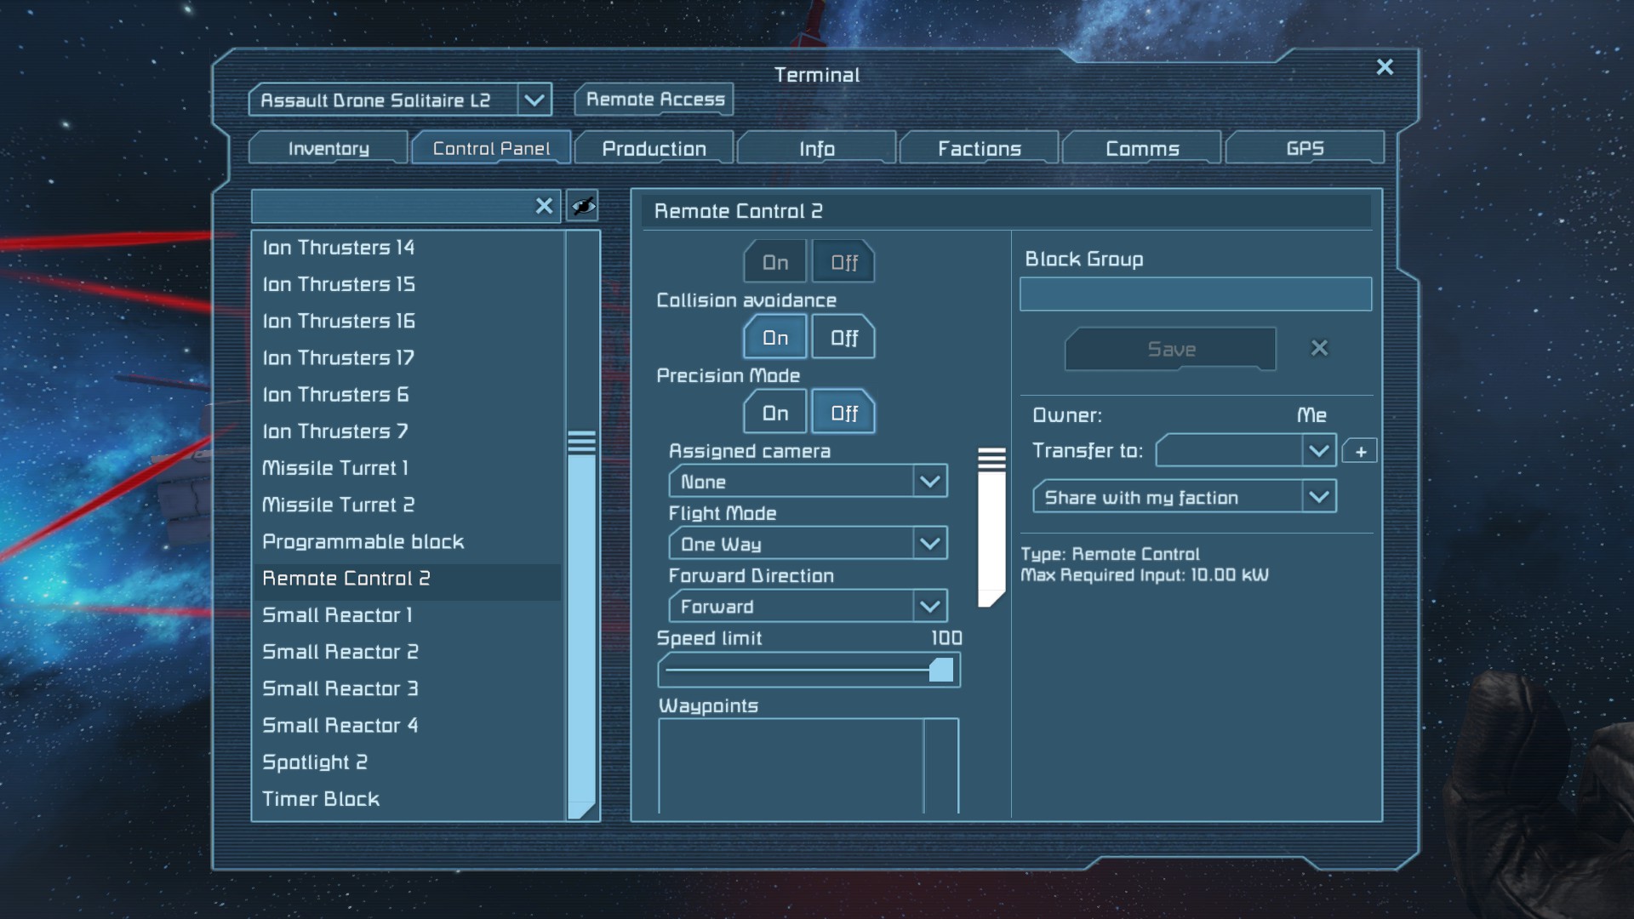Close the Terminal window
This screenshot has height=919, width=1634.
[x=1385, y=67]
